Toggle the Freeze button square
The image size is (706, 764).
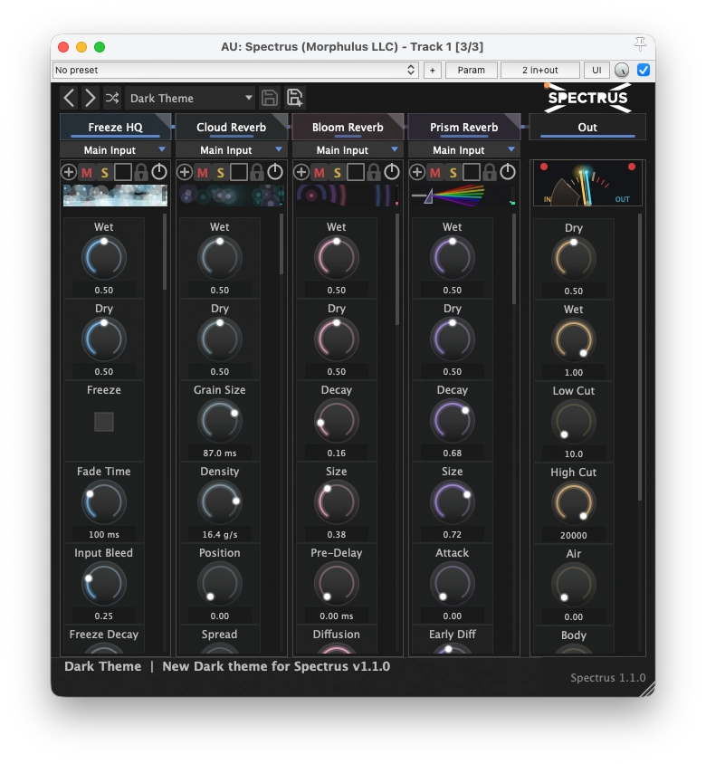[104, 422]
